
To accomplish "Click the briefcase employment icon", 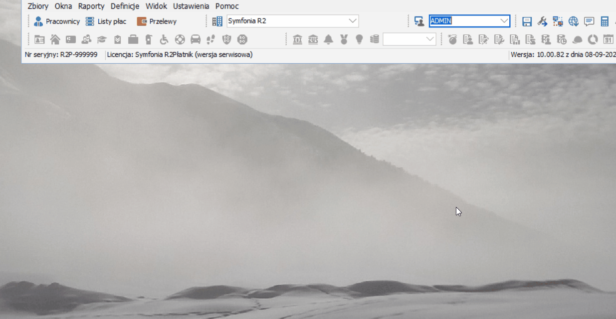I will pyautogui.click(x=133, y=39).
